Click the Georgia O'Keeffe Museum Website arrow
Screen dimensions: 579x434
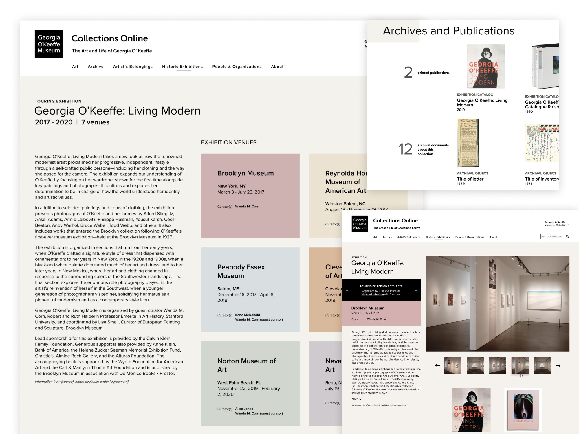point(568,224)
